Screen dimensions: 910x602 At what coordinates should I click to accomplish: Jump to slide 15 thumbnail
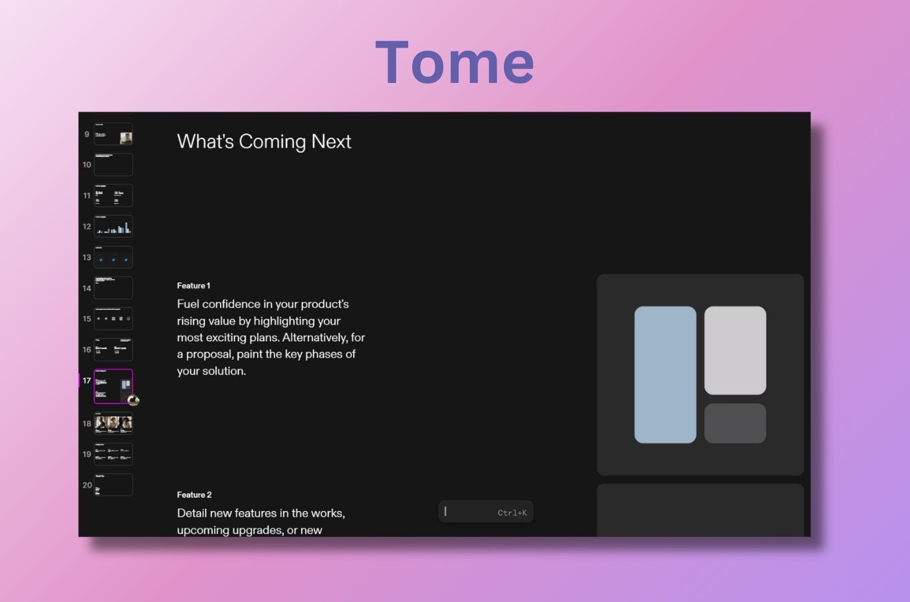113,318
